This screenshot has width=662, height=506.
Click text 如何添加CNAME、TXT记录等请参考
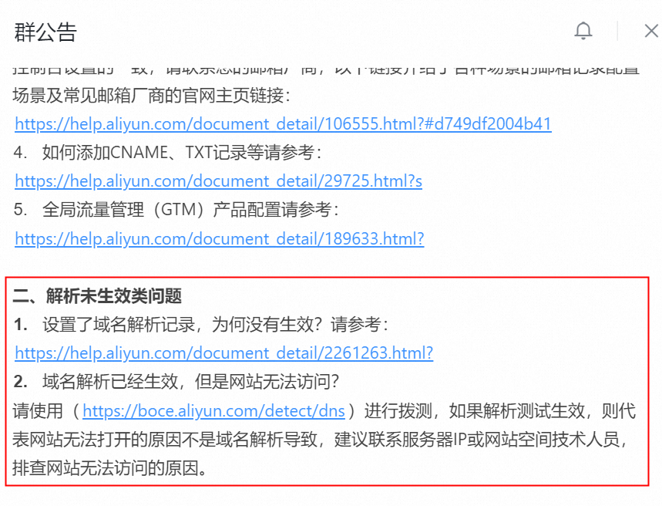[x=178, y=153]
